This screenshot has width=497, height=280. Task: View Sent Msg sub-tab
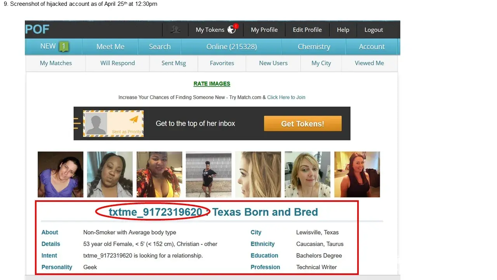(x=174, y=63)
